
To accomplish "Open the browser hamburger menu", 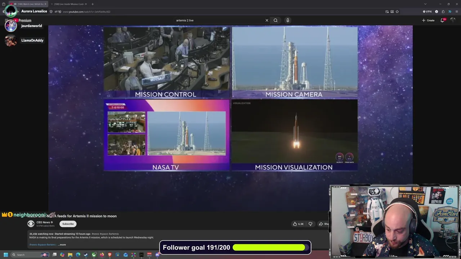I will 457,12.
